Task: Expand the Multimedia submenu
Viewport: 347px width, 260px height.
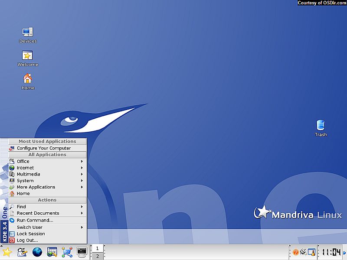Action: pyautogui.click(x=47, y=174)
